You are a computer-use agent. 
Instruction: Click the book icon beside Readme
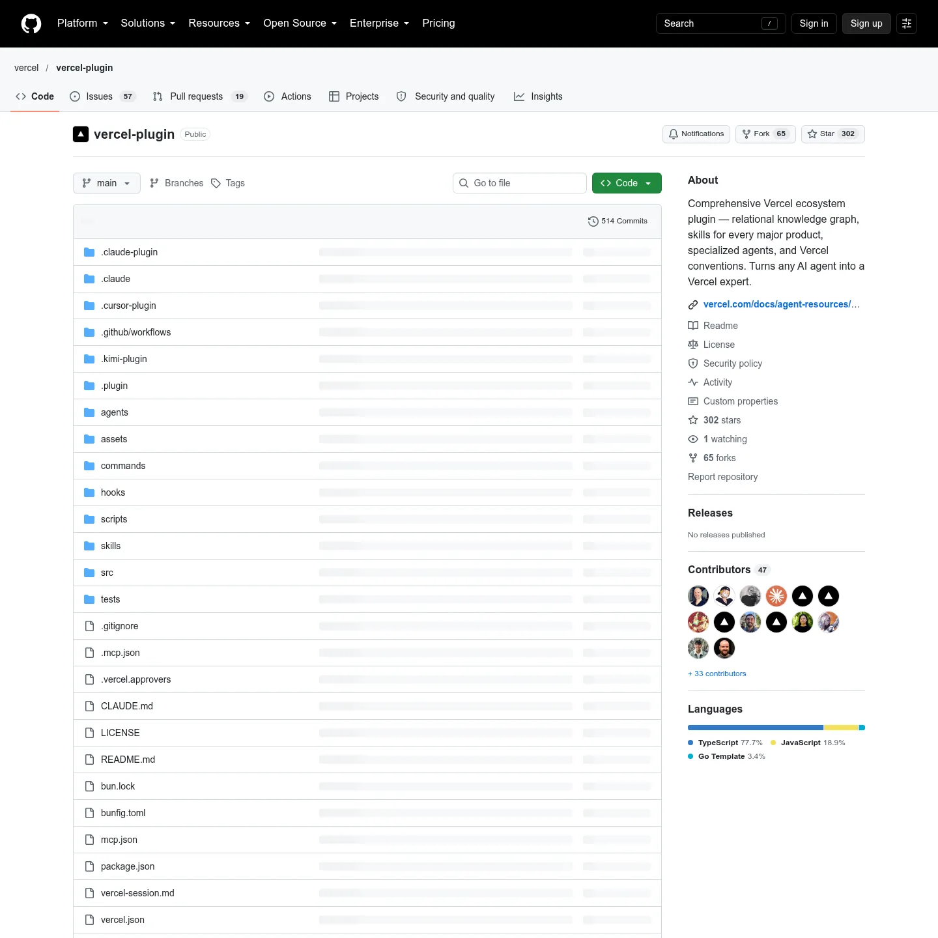tap(693, 326)
